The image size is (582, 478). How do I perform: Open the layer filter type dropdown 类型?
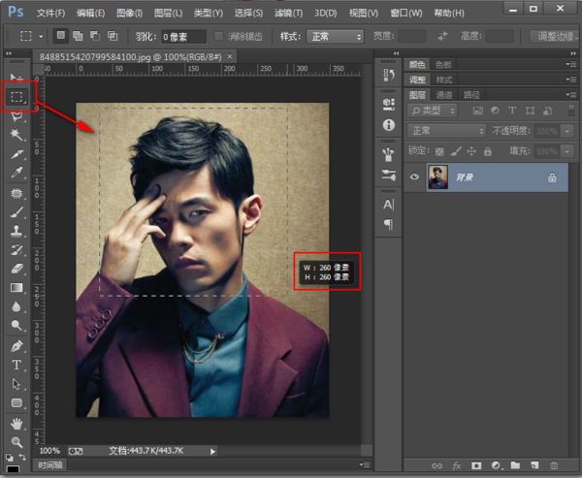[433, 111]
